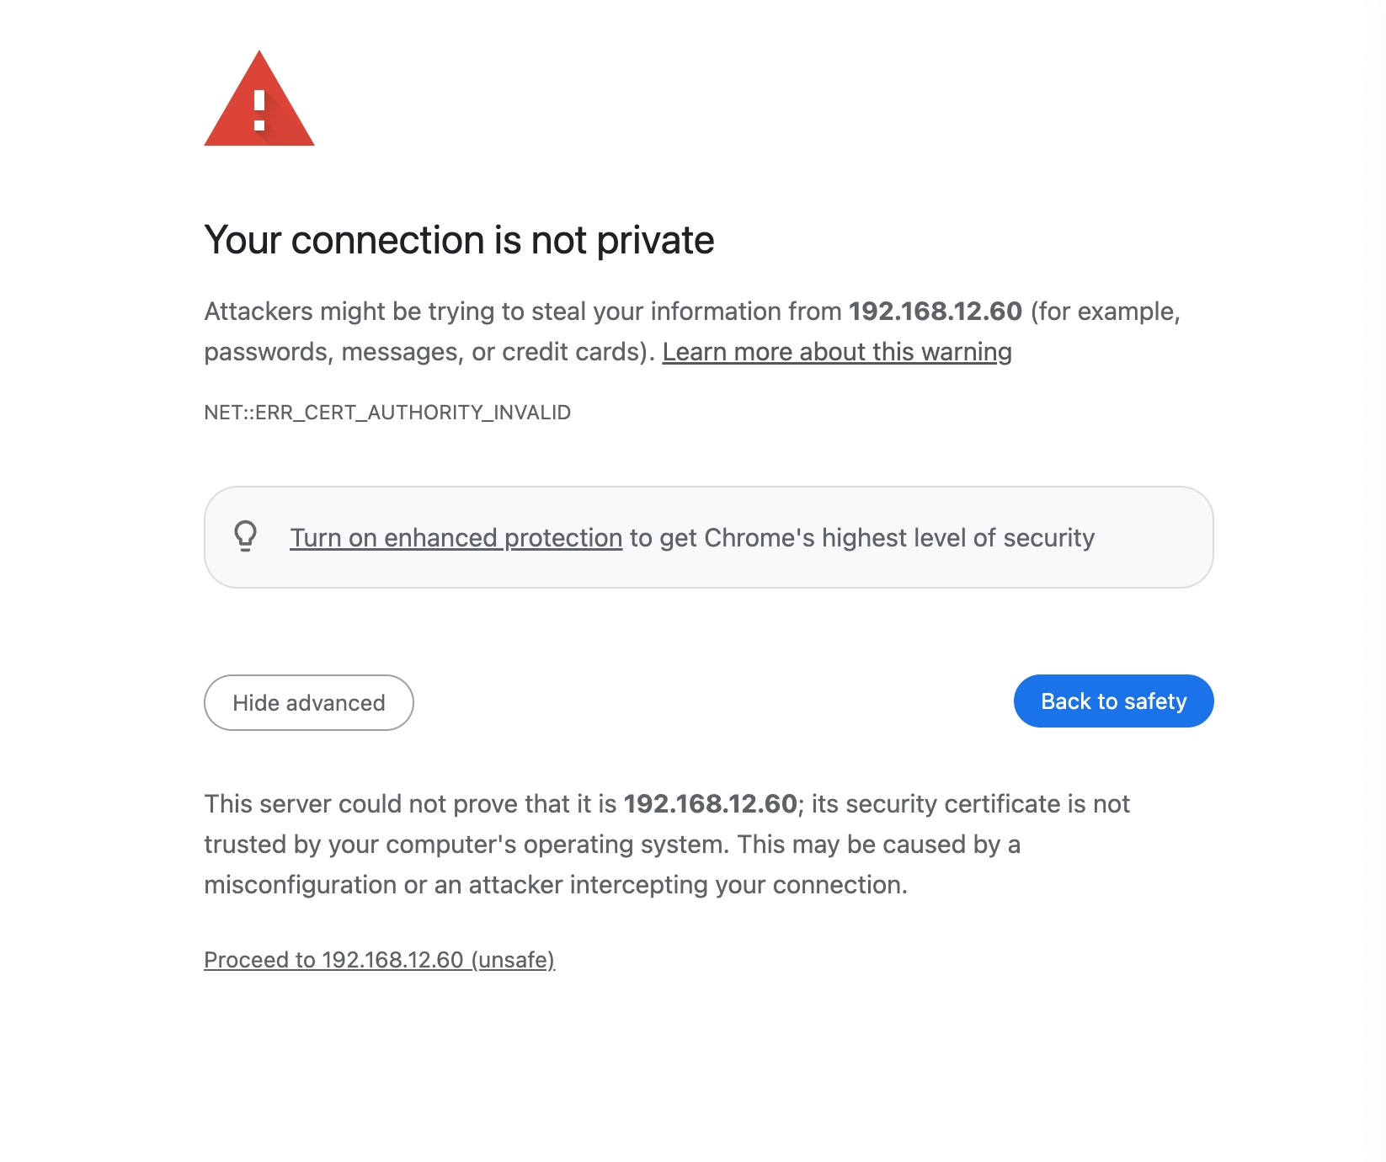This screenshot has width=1386, height=1162.
Task: Proceed to 192.168.12.60 (unsafe) link
Action: [380, 960]
